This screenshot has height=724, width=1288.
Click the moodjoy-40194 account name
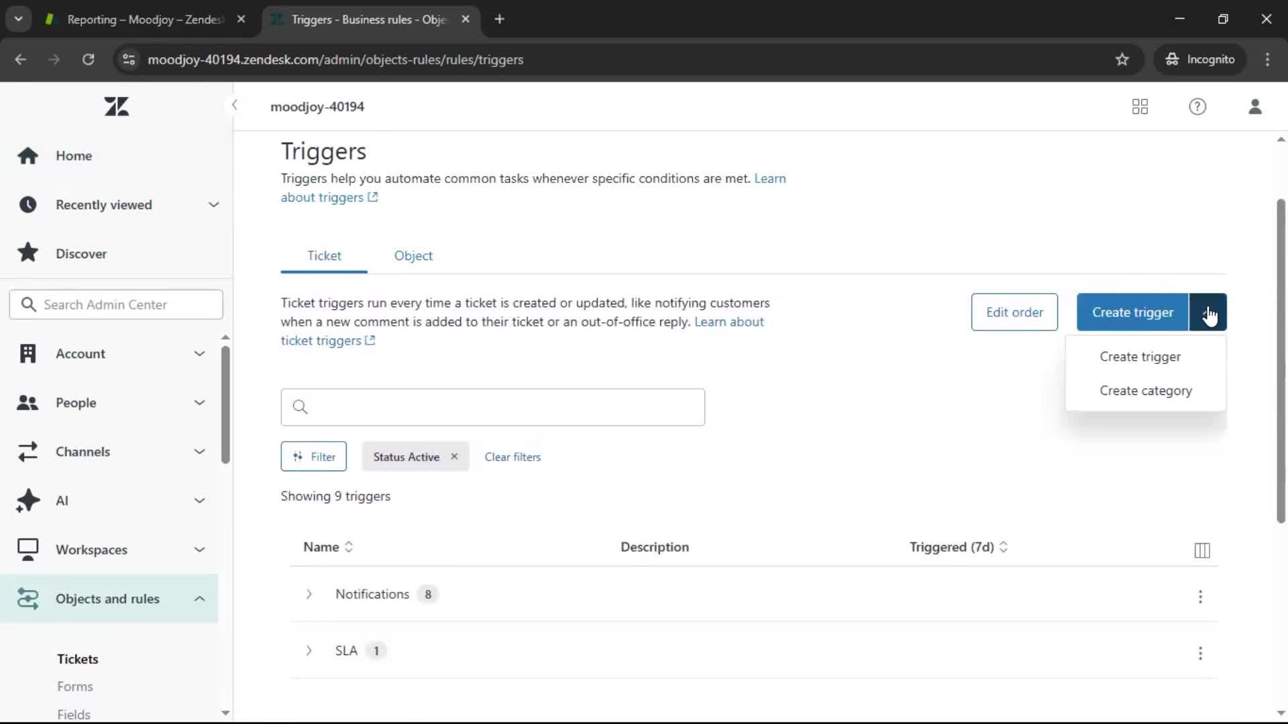pyautogui.click(x=317, y=107)
